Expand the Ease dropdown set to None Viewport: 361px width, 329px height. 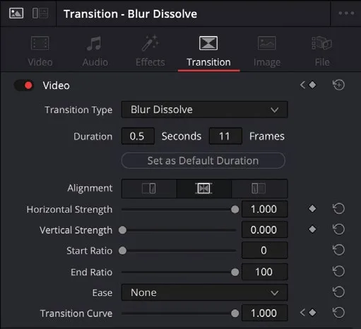click(x=204, y=292)
